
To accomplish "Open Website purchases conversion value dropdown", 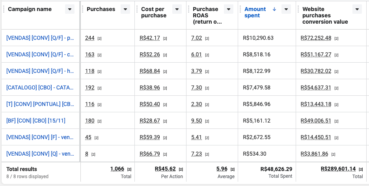I will click(357, 9).
